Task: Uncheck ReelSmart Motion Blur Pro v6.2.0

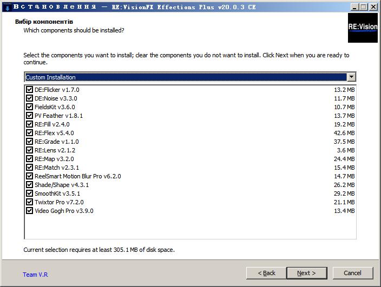Action: pyautogui.click(x=29, y=176)
